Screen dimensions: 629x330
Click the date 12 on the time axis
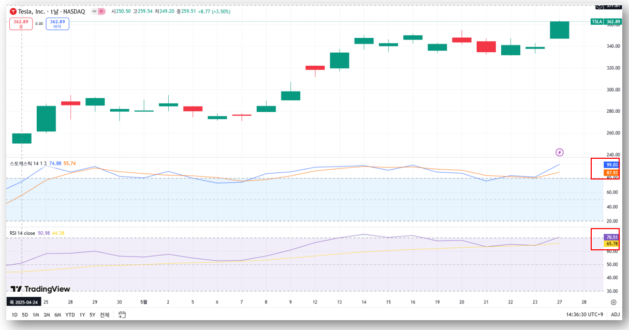coord(315,302)
